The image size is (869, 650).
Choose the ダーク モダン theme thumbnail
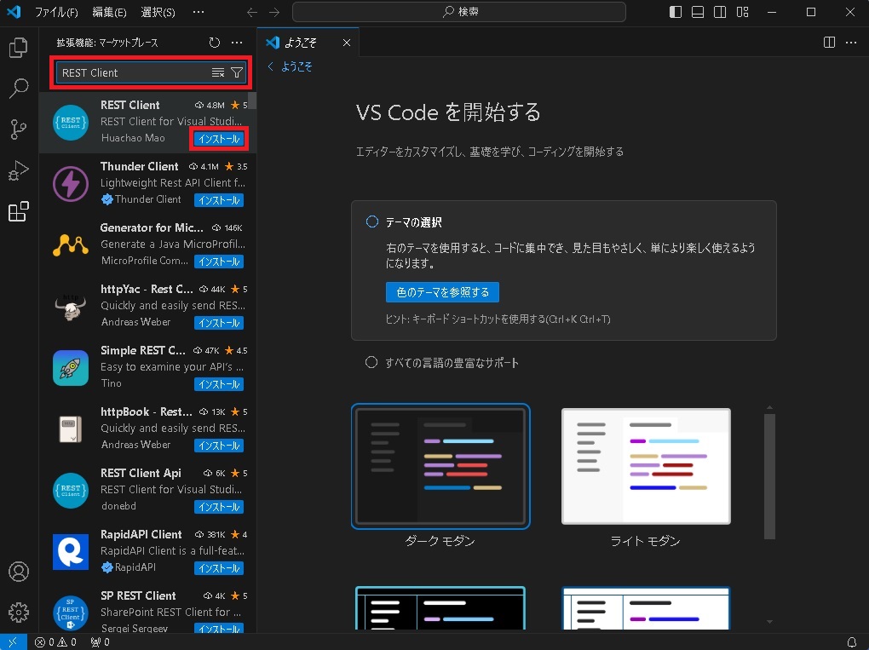coord(440,466)
